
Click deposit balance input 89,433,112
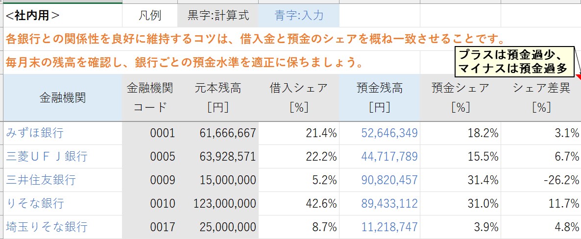(x=380, y=203)
